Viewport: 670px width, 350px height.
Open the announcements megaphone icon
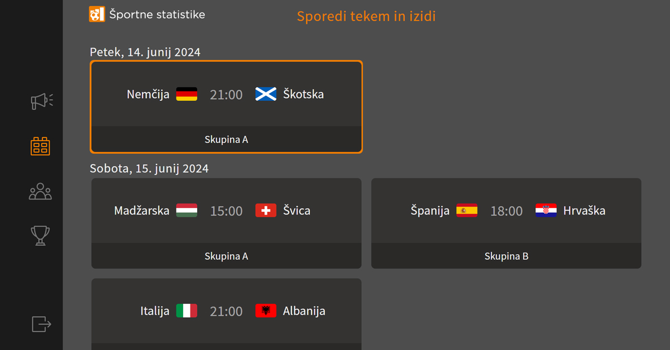42,101
